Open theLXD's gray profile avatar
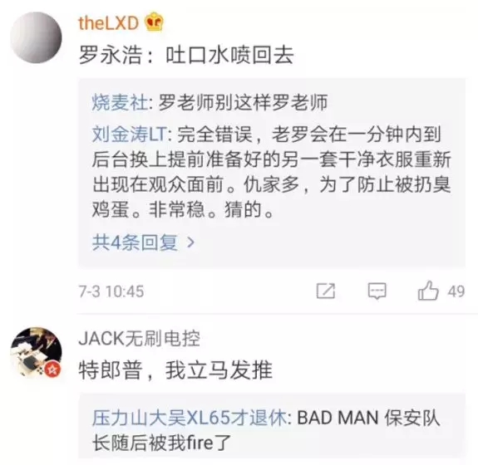Screen dimensions: 478x465 pyautogui.click(x=37, y=37)
